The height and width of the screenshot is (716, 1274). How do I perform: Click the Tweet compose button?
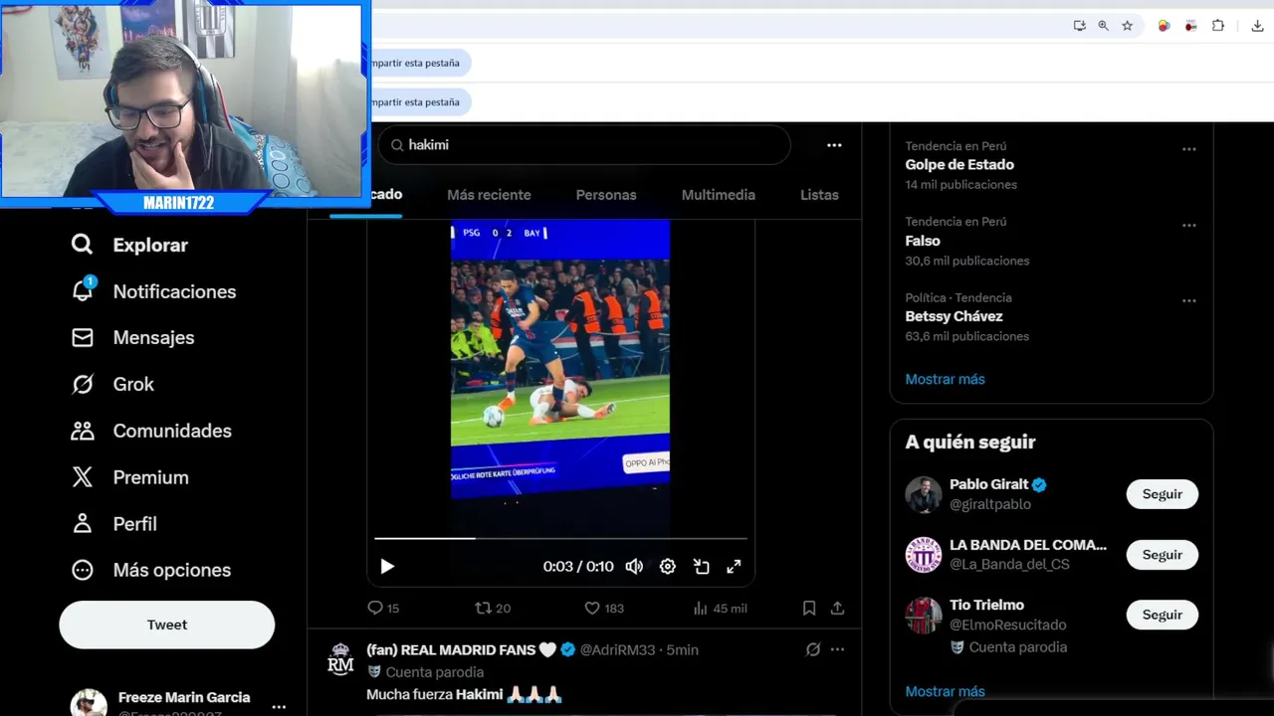click(167, 625)
